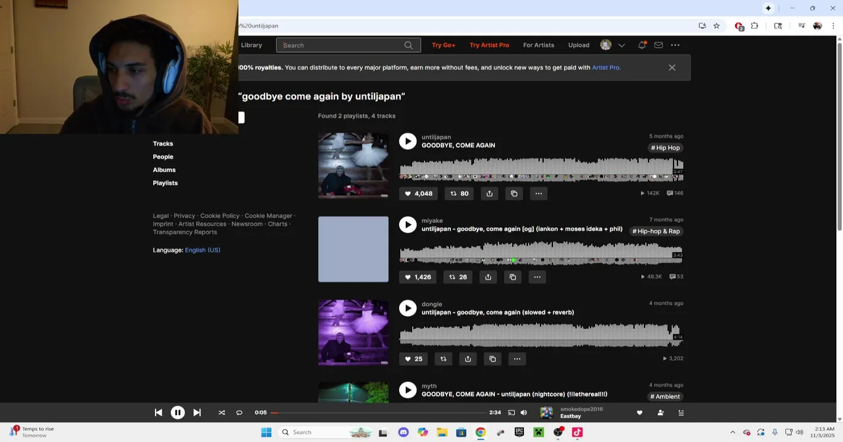Share the miyake [og] track
The image size is (843, 442).
pos(488,277)
